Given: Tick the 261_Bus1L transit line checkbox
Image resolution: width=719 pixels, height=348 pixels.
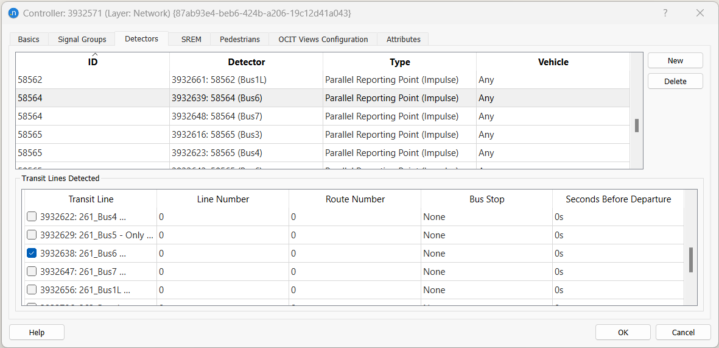Looking at the screenshot, I should pos(32,290).
